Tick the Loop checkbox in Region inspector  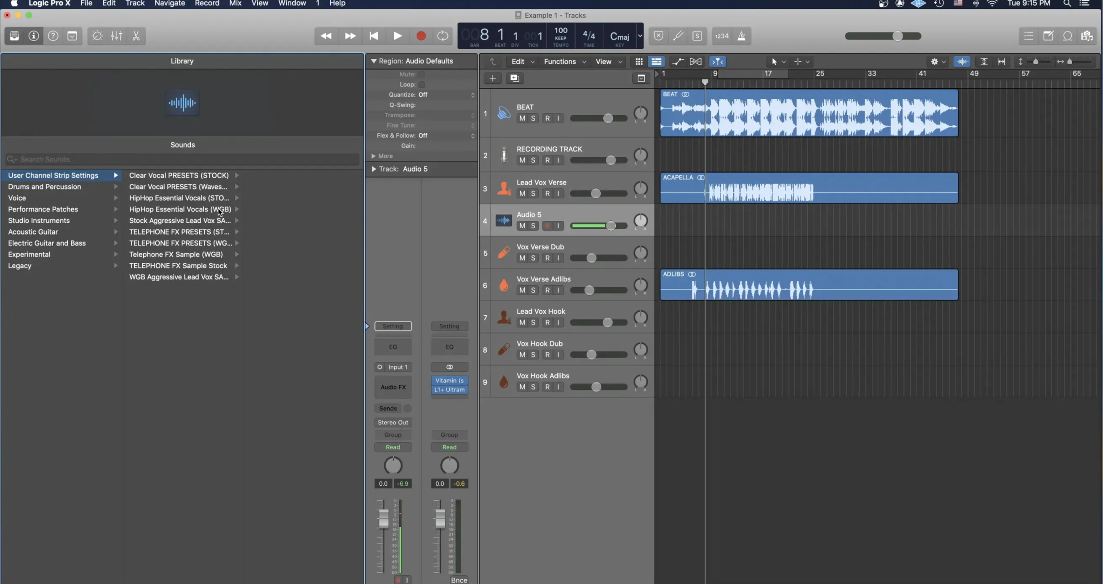point(422,85)
